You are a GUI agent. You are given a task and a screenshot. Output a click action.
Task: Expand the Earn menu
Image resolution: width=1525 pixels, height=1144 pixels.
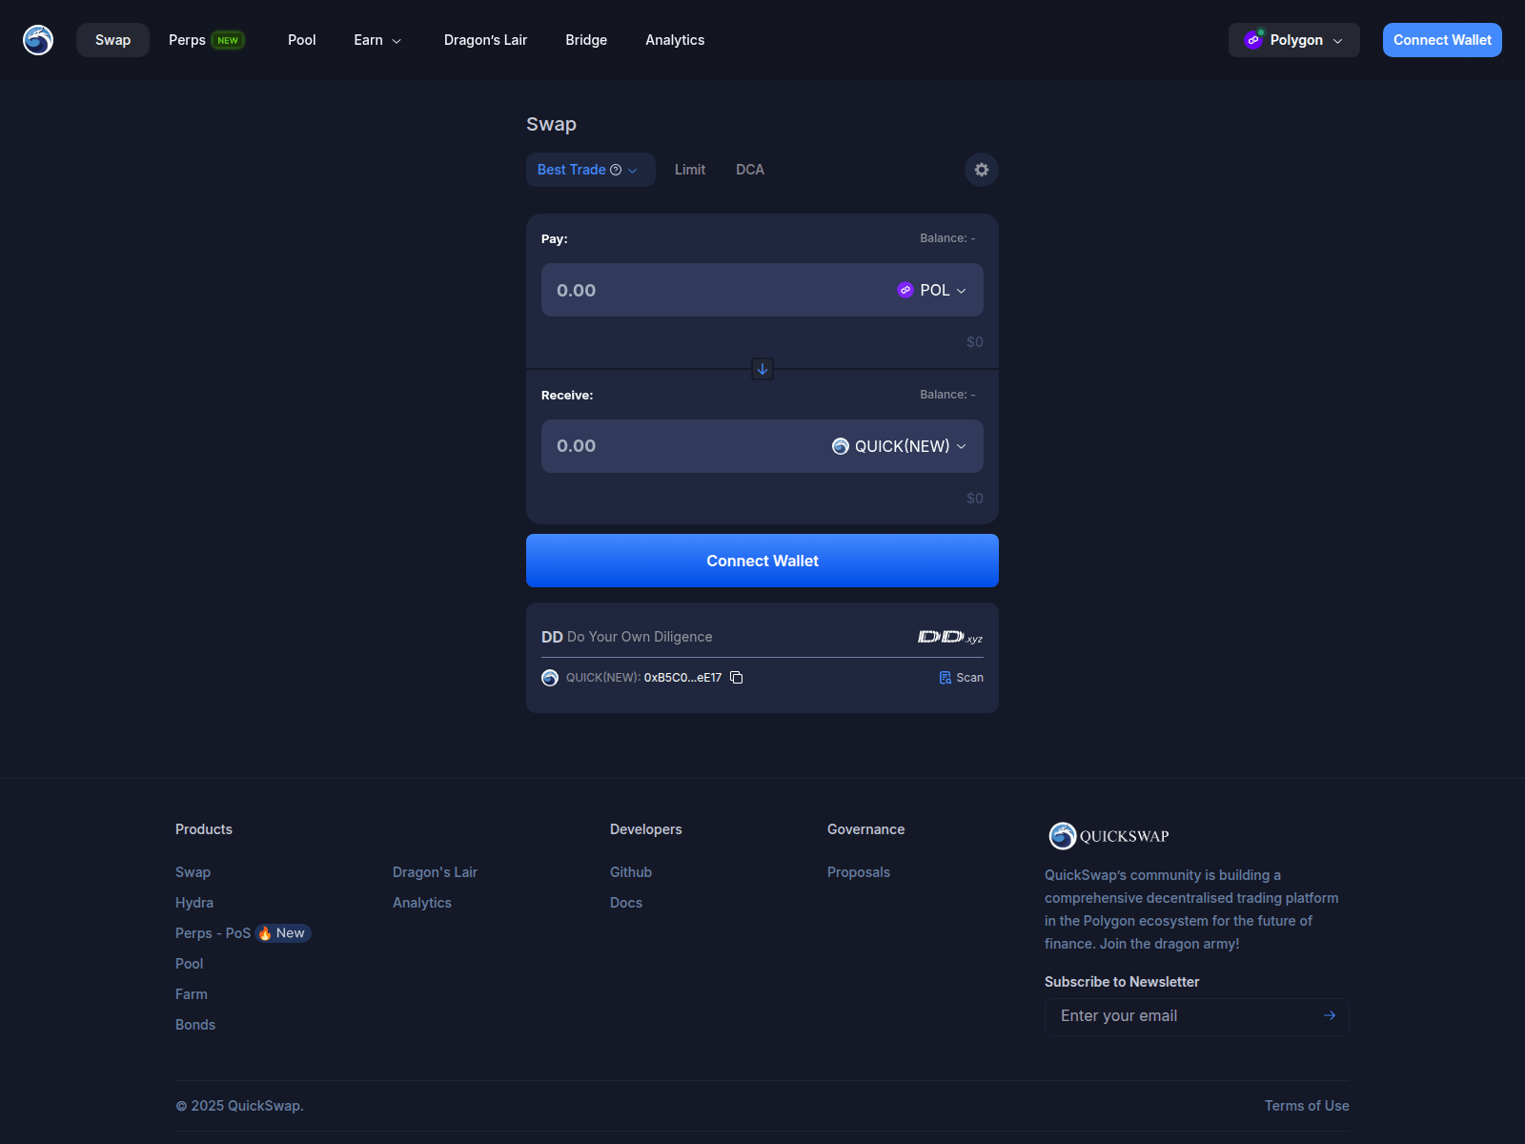coord(377,40)
